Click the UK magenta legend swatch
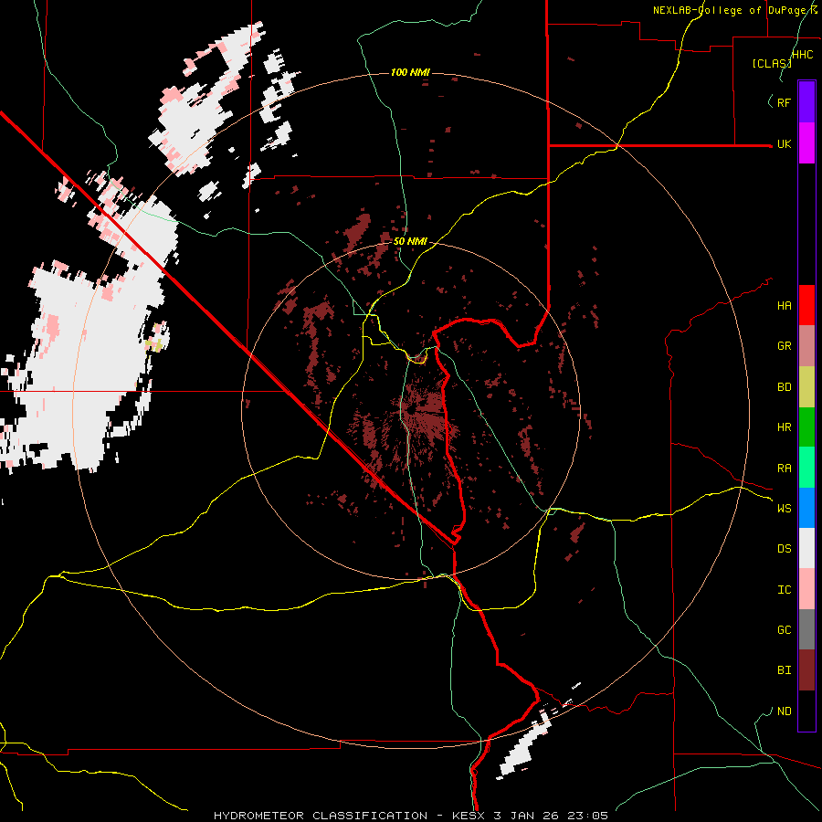The width and height of the screenshot is (822, 822). [x=806, y=143]
